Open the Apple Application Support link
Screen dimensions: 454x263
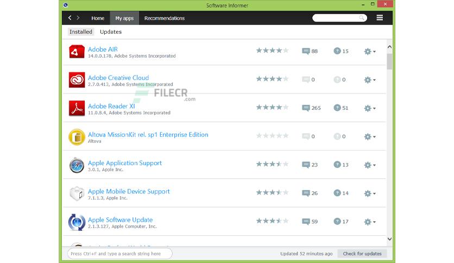pyautogui.click(x=125, y=163)
